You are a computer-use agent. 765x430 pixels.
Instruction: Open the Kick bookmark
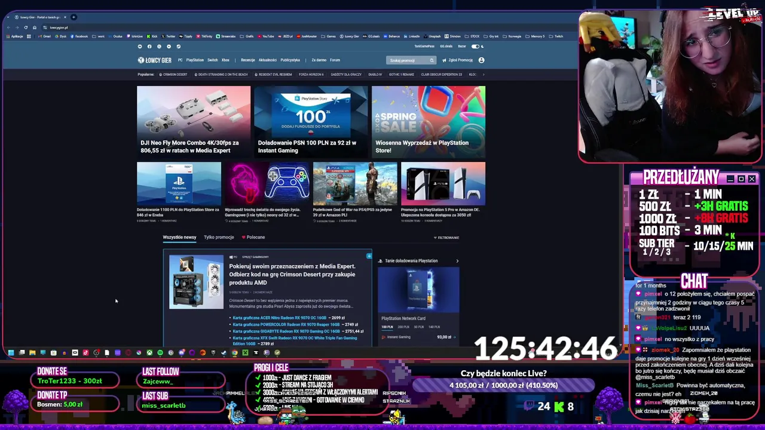(152, 36)
